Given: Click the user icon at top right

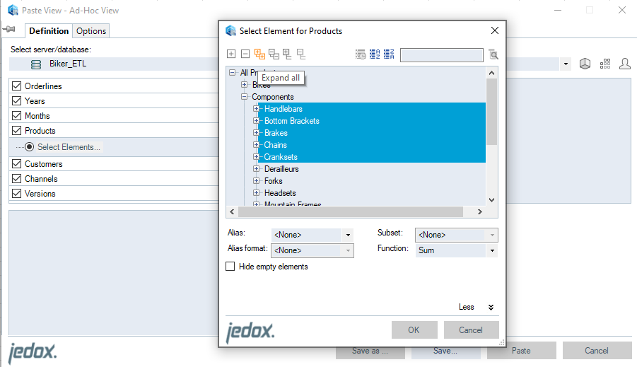Looking at the screenshot, I should [625, 64].
